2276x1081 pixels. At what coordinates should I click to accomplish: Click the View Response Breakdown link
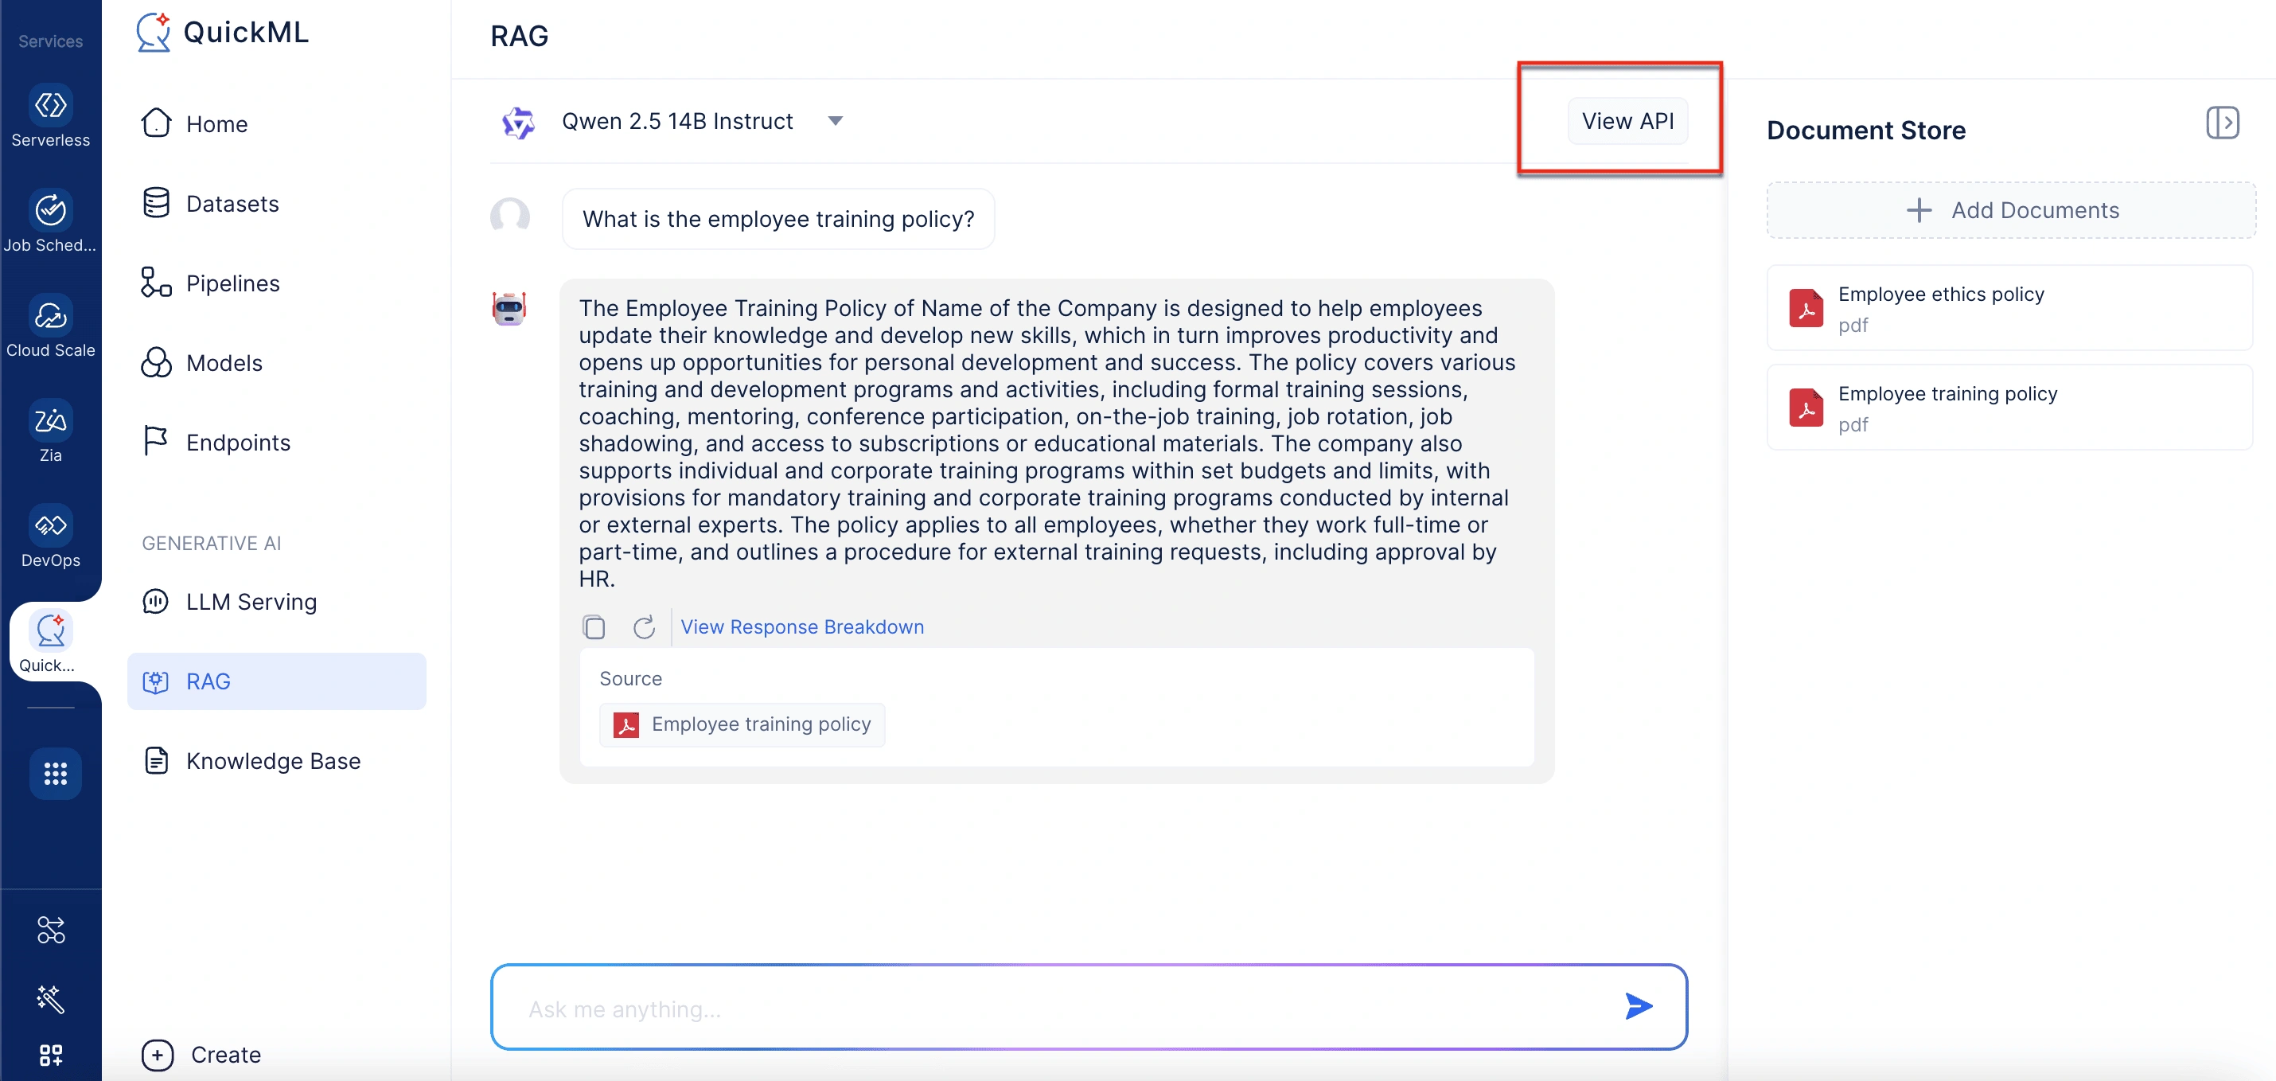[x=802, y=626]
